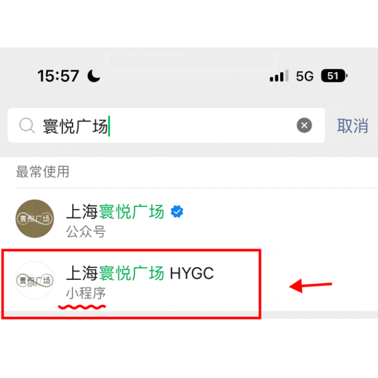Tap the crescent moon focus icon
The height and width of the screenshot is (378, 378).
tap(94, 76)
